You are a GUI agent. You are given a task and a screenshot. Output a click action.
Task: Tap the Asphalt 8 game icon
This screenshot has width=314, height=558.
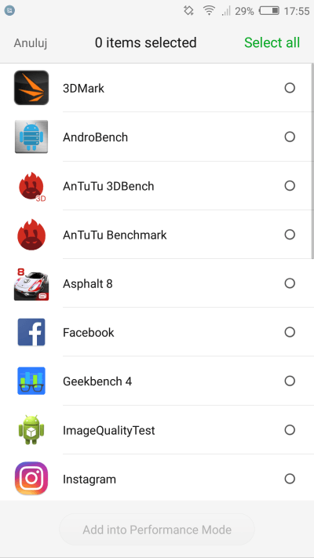click(31, 283)
